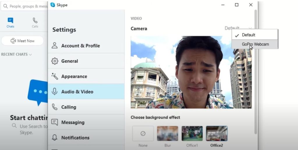Click the Account & Profile person icon

pos(54,46)
